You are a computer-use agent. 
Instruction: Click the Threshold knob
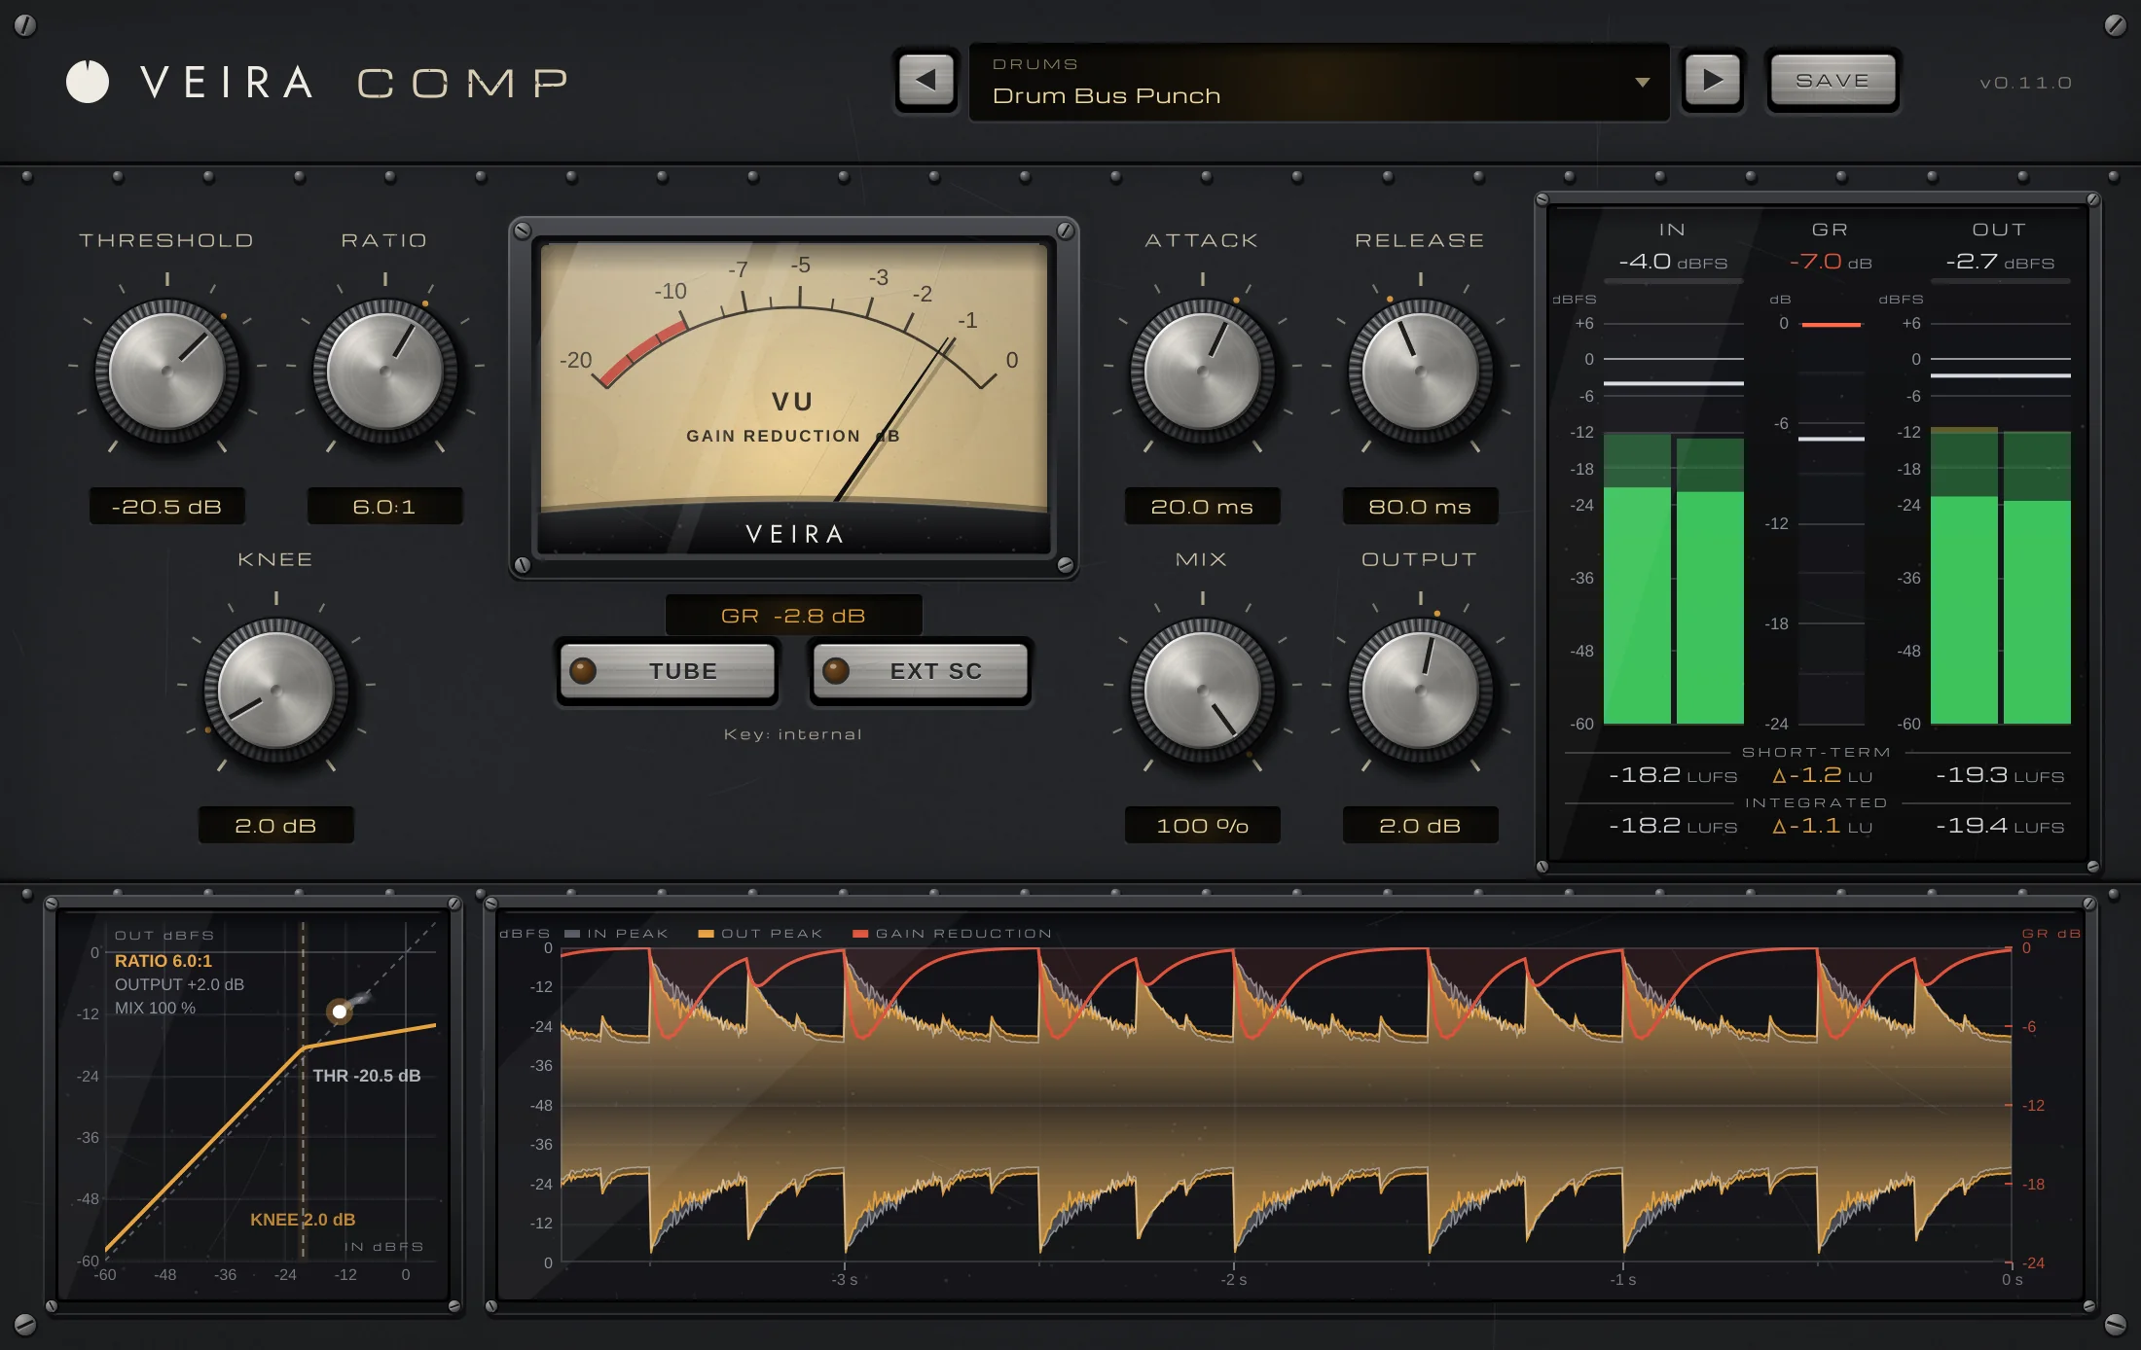(x=167, y=372)
